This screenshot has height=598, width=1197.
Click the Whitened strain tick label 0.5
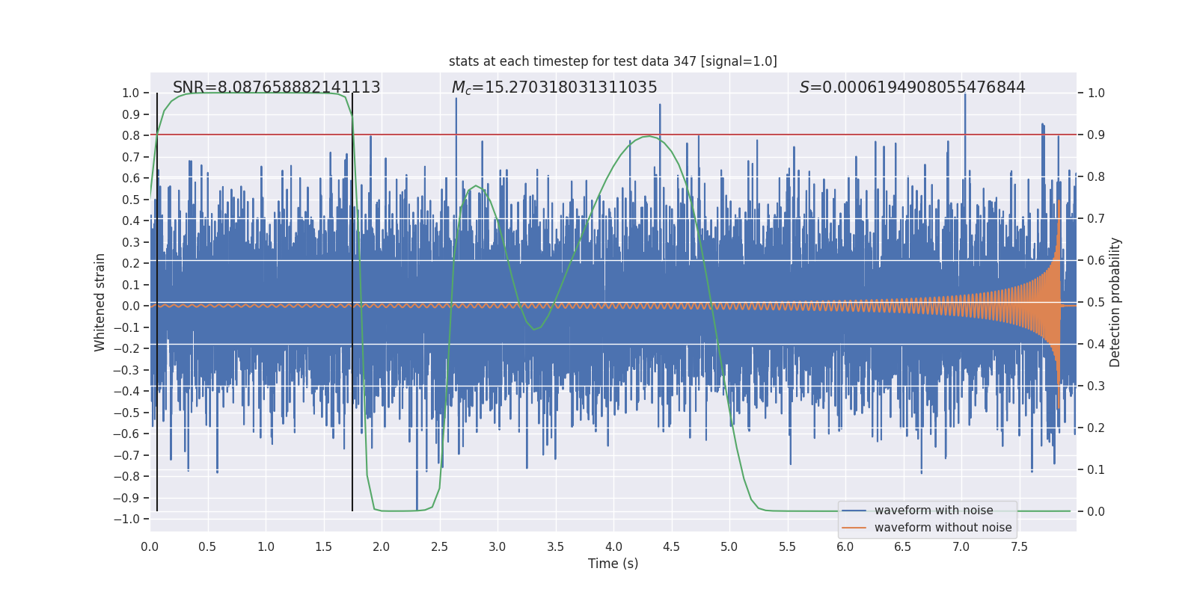131,200
